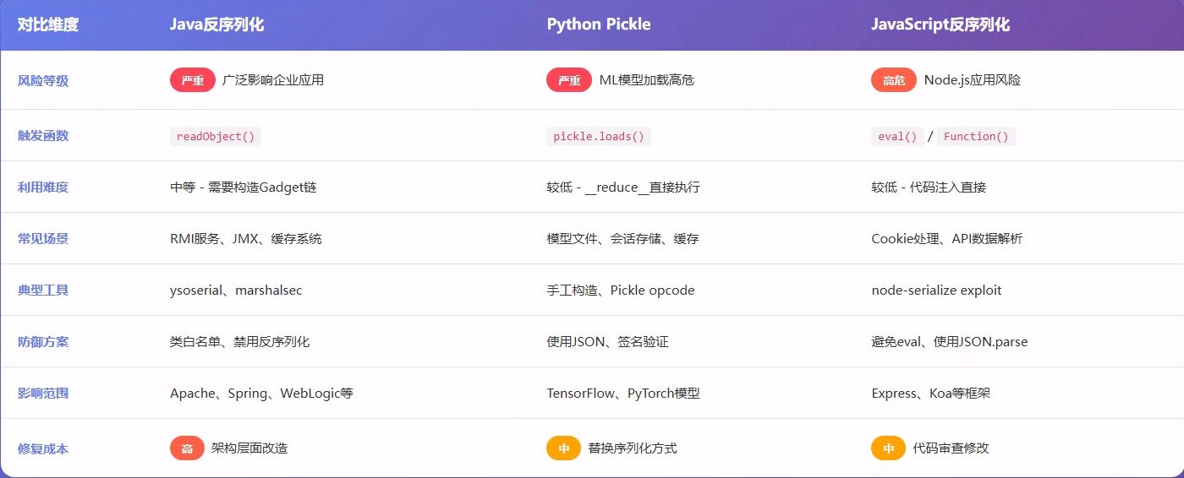Click the 防御方案 row label
The width and height of the screenshot is (1184, 478).
(x=43, y=342)
